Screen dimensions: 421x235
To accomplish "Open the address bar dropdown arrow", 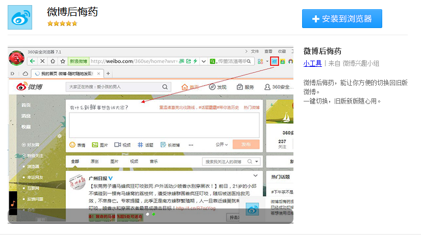I will pos(204,62).
